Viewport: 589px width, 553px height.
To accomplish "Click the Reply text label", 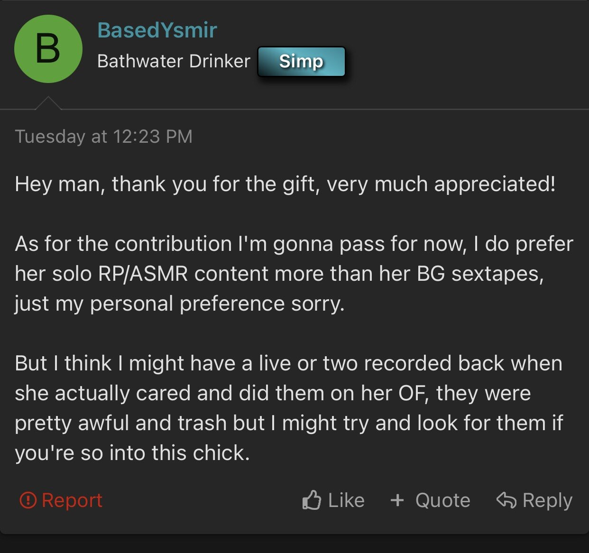I will coord(547,501).
